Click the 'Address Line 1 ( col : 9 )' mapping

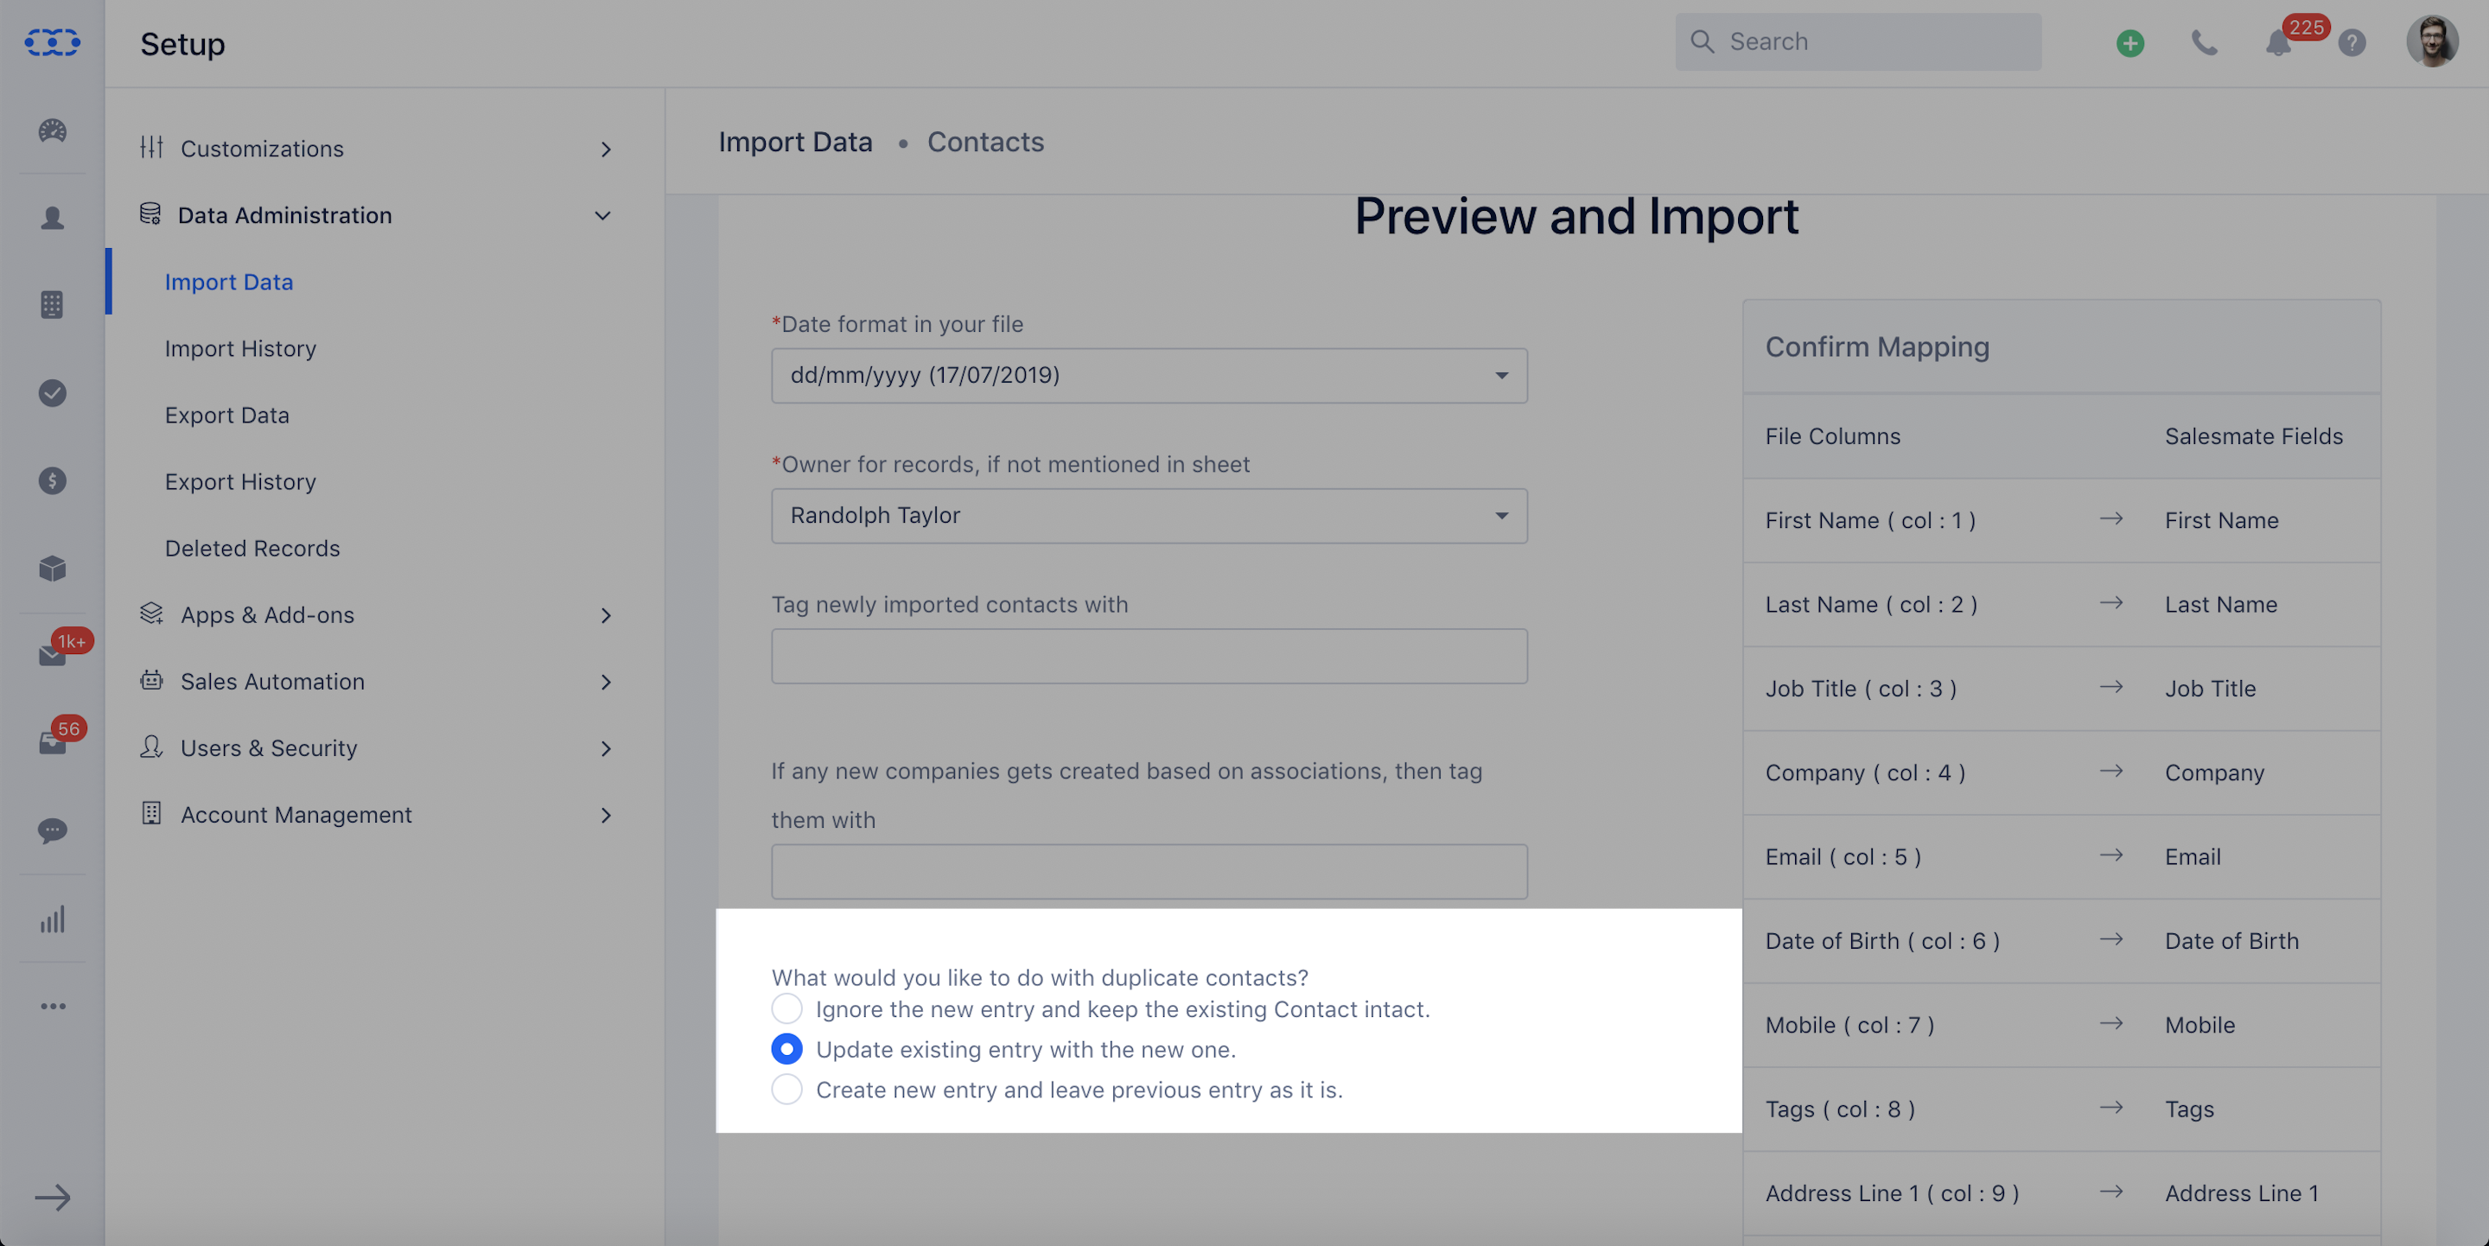pos(1892,1193)
